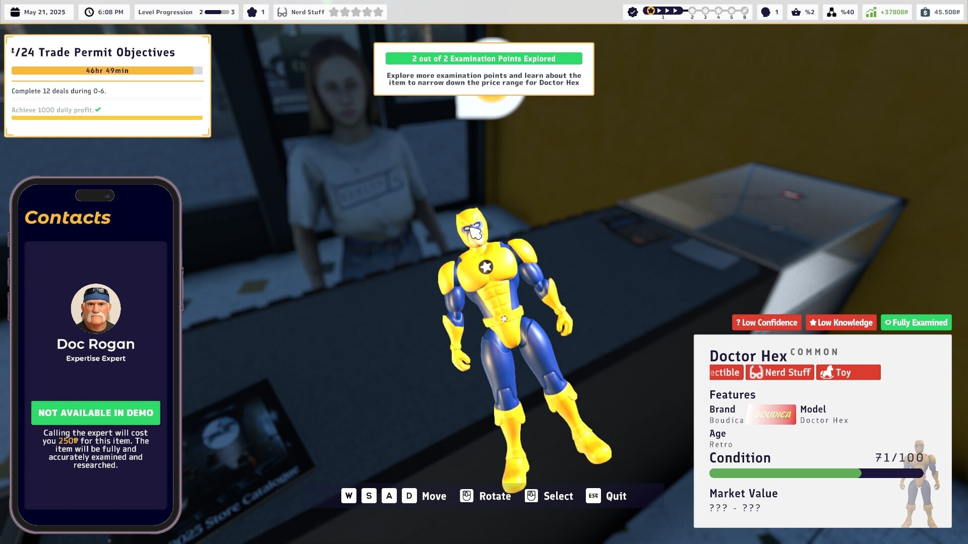This screenshot has width=968, height=544.
Task: Click the customer head icon showing 1
Action: point(768,12)
